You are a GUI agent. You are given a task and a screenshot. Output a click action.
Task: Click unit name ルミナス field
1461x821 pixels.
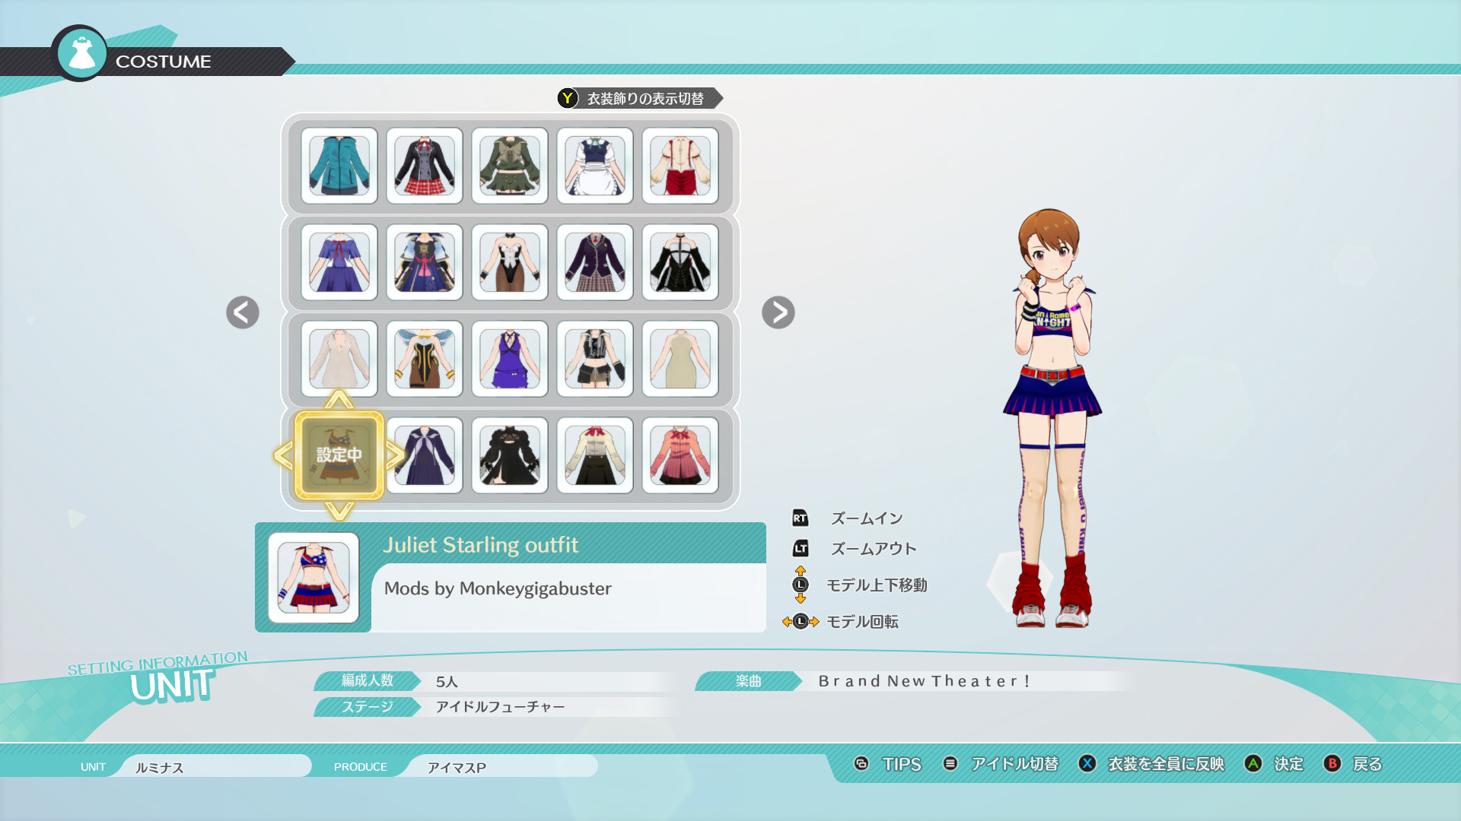point(215,766)
